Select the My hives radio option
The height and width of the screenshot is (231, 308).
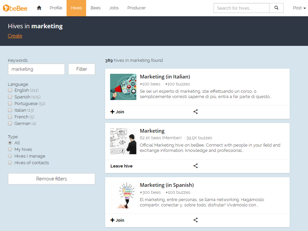tap(10, 149)
